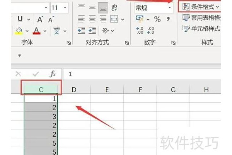The height and width of the screenshot is (155, 232).
Task: Select column H header
Action: (206, 90)
